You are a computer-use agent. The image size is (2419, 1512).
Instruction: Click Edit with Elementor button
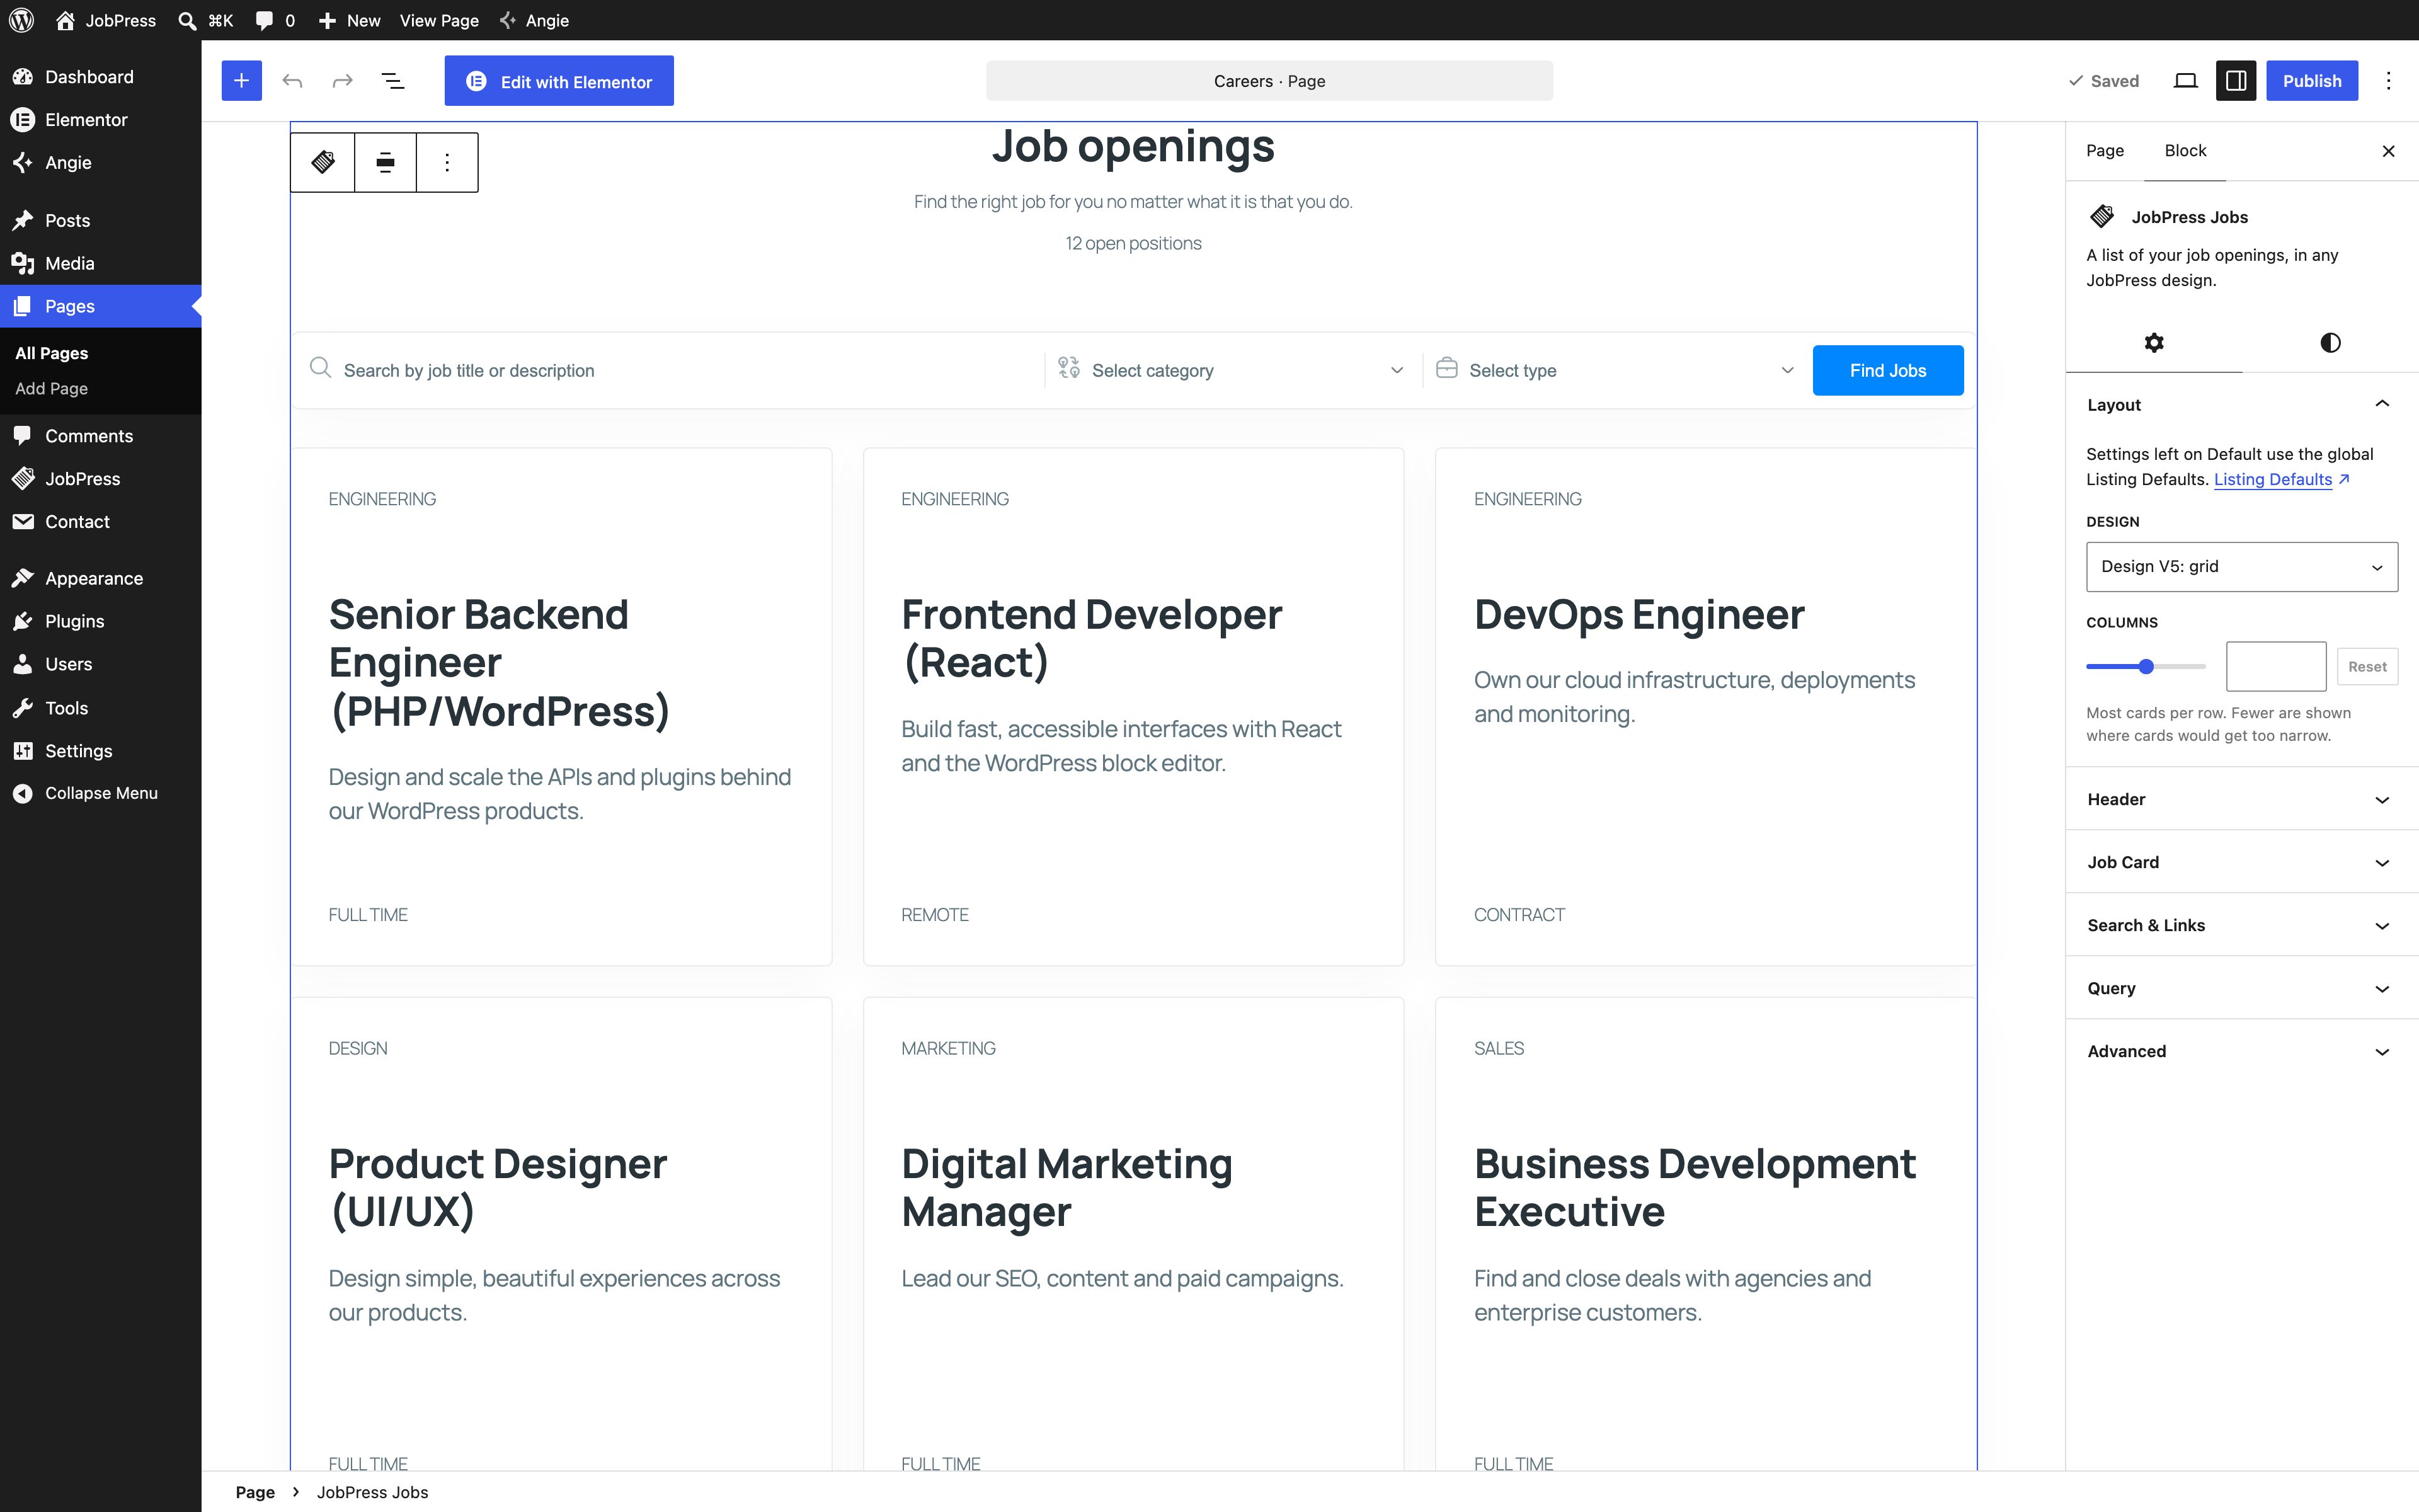pos(559,81)
